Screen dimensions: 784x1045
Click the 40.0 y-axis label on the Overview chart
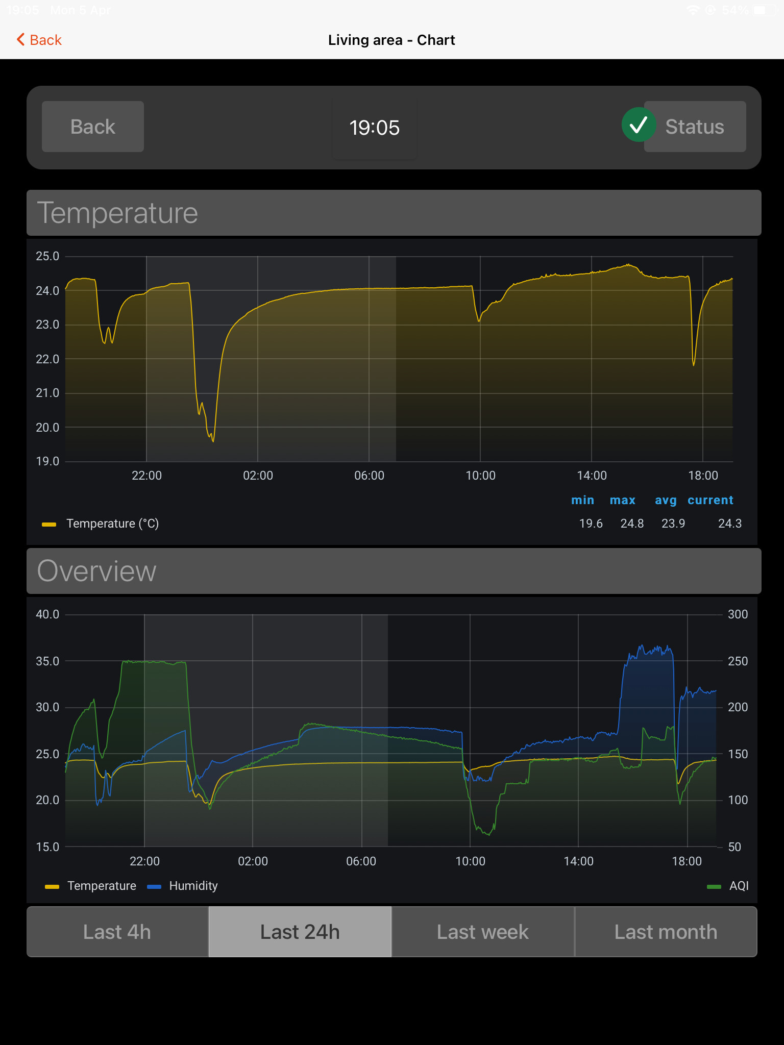coord(47,614)
